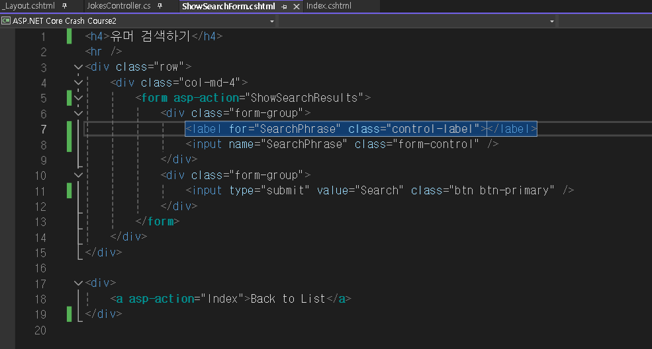652x349 pixels.
Task: Collapse the form-group div on line 10
Action: [78, 174]
